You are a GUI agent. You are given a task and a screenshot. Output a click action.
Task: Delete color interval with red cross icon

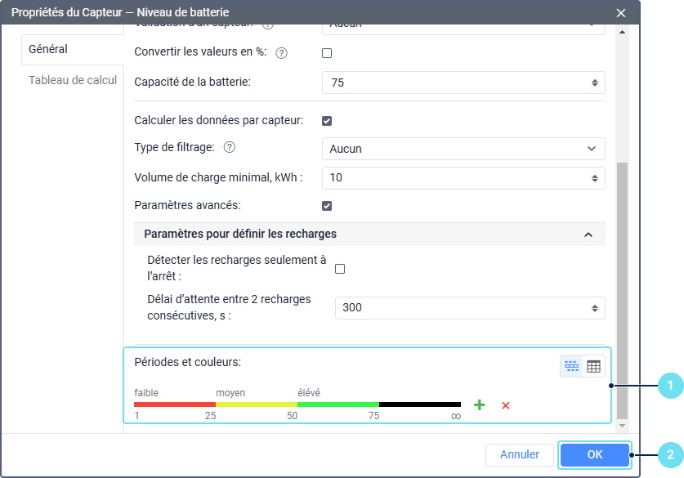[506, 405]
